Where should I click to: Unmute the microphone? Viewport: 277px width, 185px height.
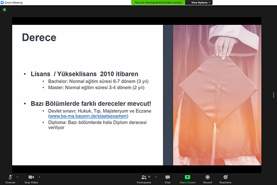(10, 179)
